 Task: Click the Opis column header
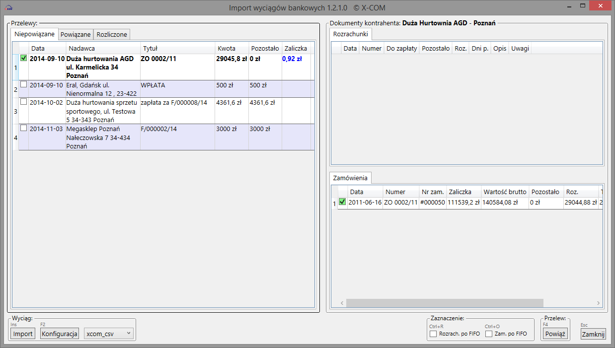(500, 48)
